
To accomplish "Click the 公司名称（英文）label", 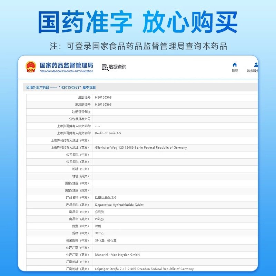I will tap(77, 162).
